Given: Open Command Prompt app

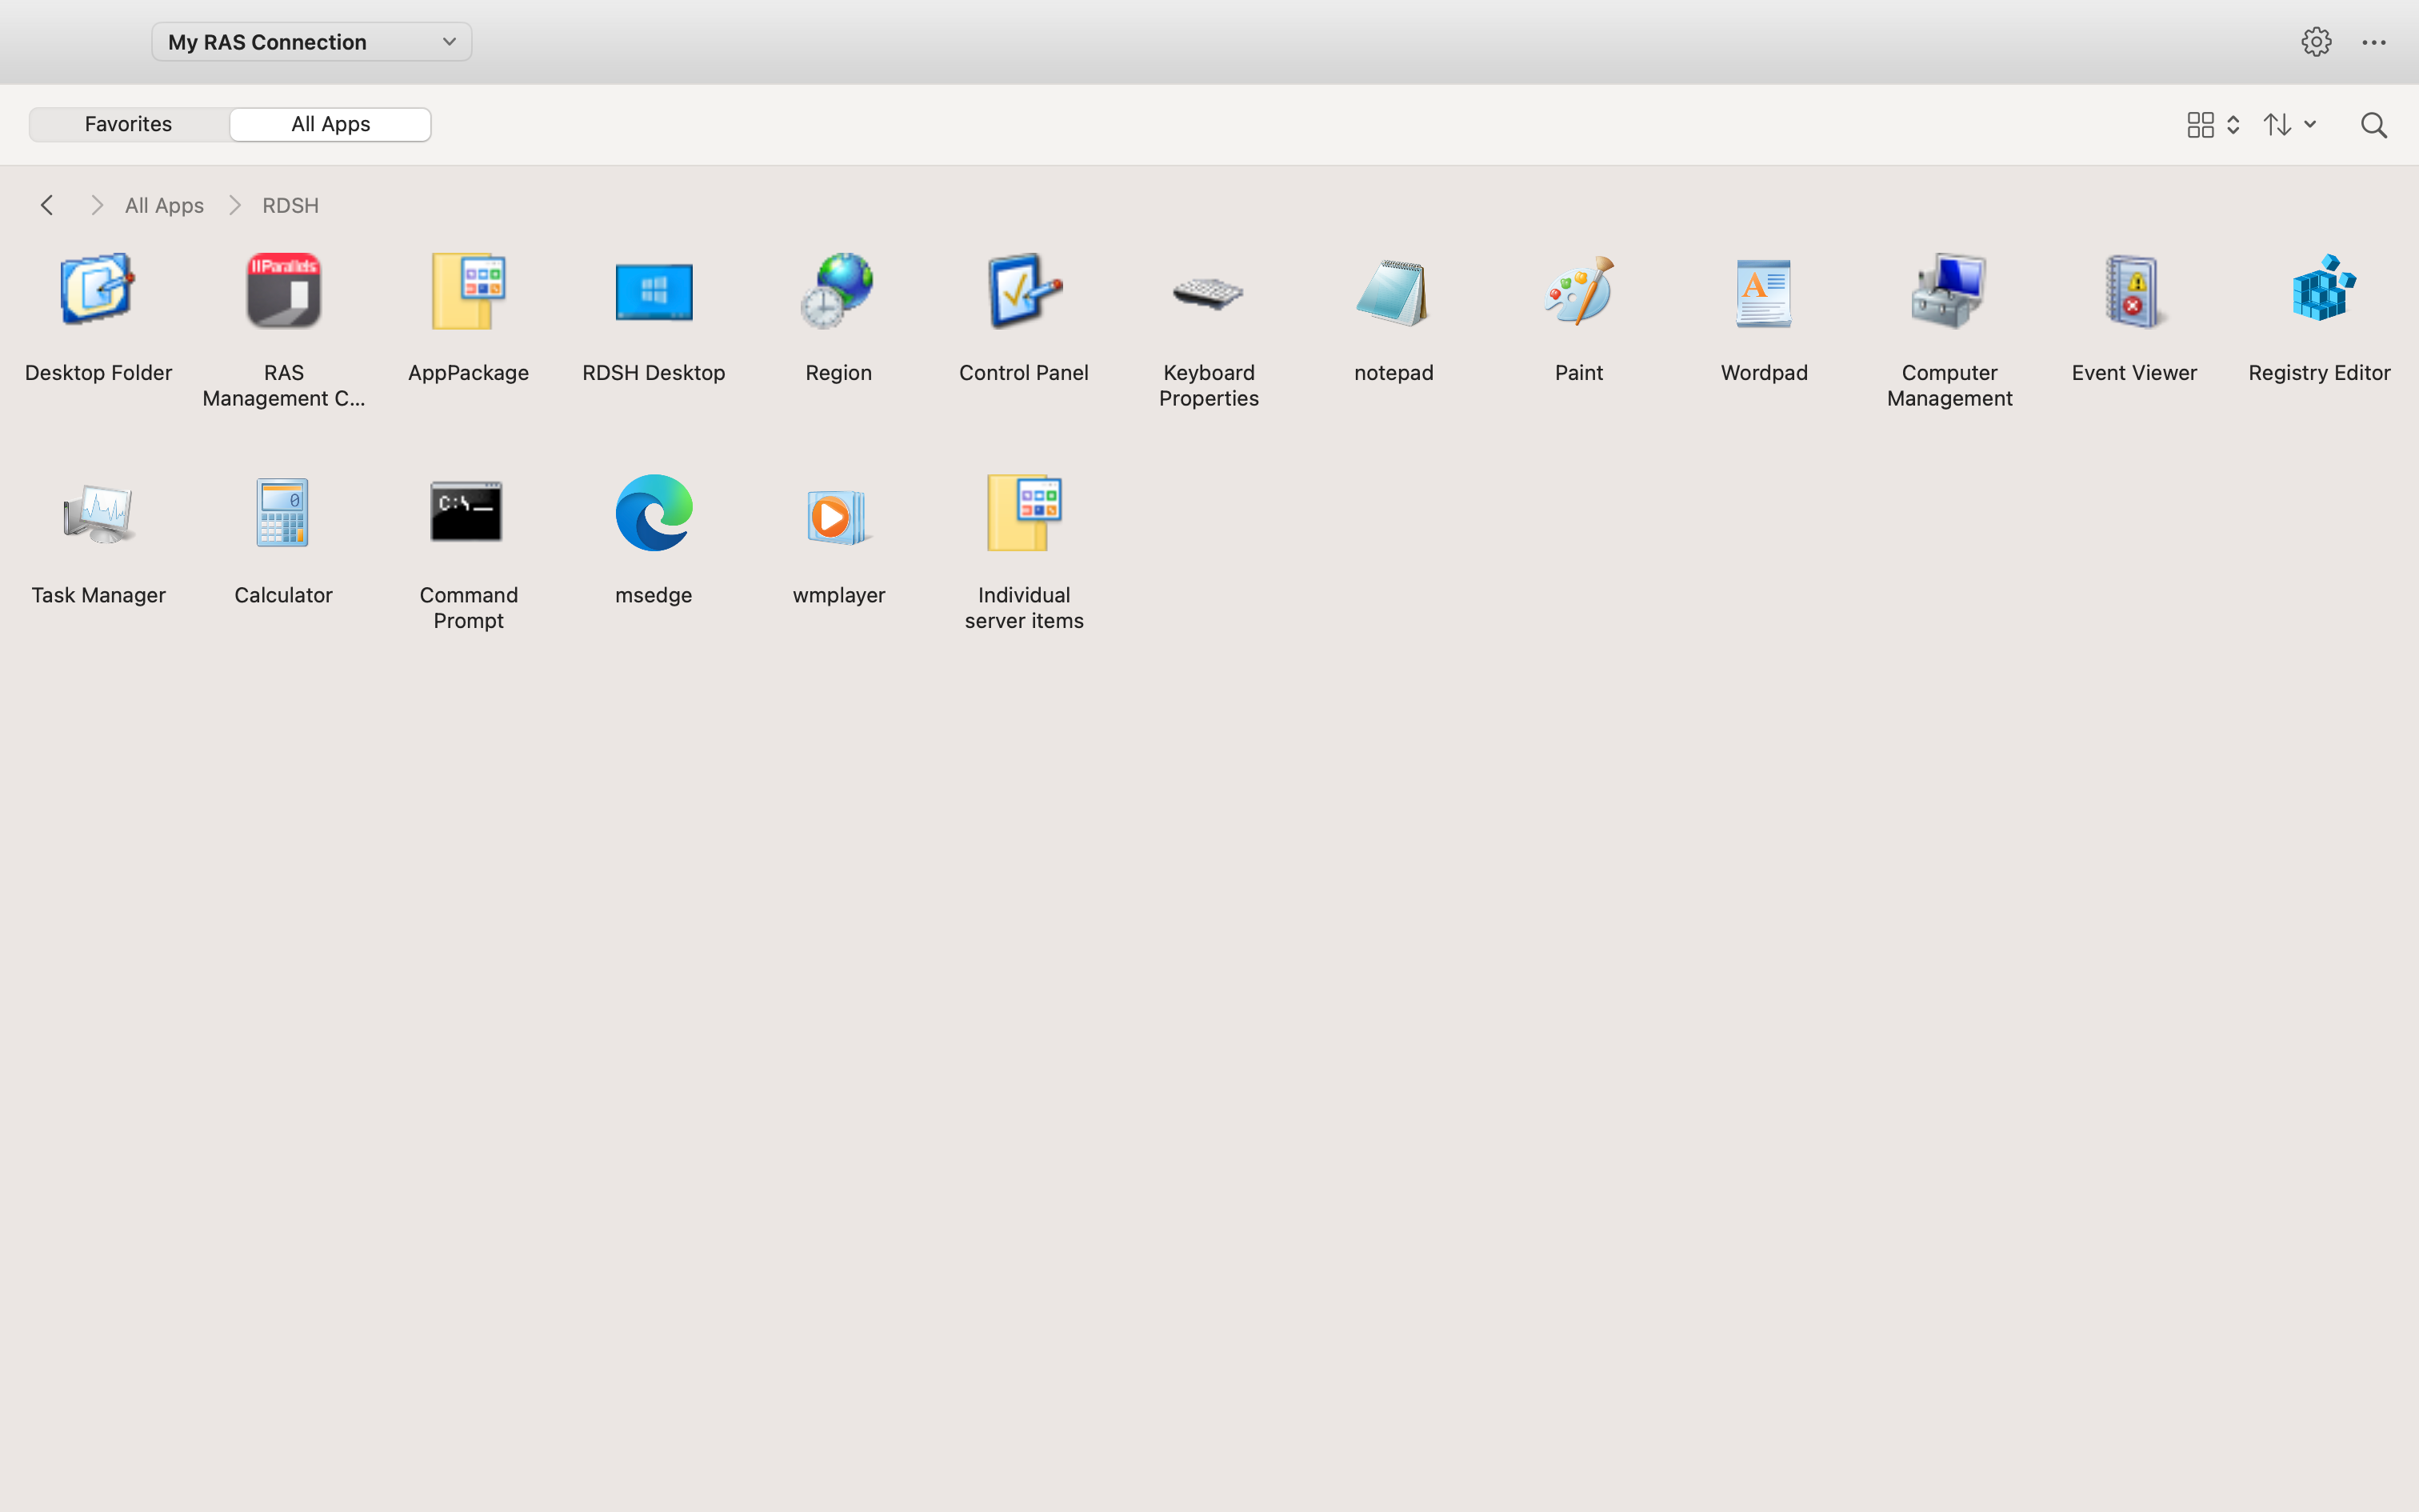Looking at the screenshot, I should tap(468, 514).
